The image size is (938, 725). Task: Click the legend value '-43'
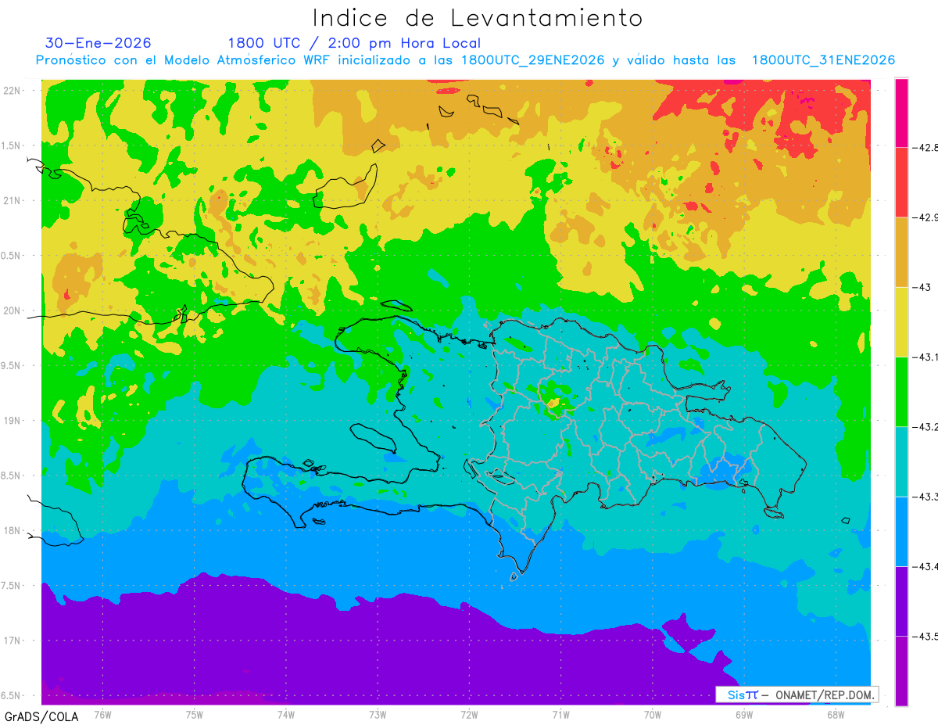coord(923,287)
